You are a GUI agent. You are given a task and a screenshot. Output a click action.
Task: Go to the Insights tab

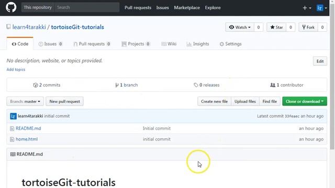pyautogui.click(x=198, y=44)
